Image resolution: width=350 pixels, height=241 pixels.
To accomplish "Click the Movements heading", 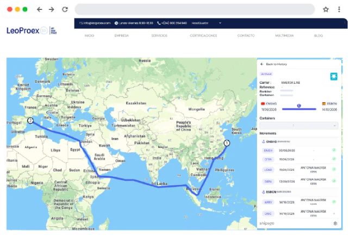I will click(x=268, y=133).
